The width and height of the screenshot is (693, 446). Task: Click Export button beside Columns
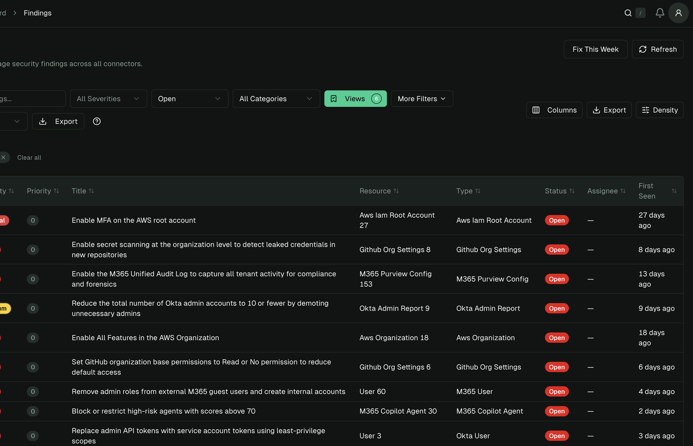click(x=609, y=110)
